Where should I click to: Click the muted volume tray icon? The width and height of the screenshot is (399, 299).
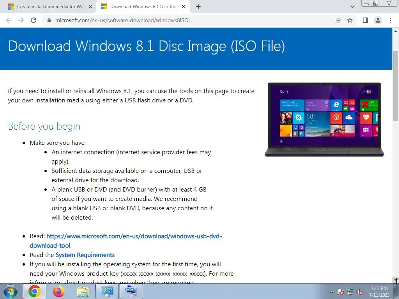[360, 292]
